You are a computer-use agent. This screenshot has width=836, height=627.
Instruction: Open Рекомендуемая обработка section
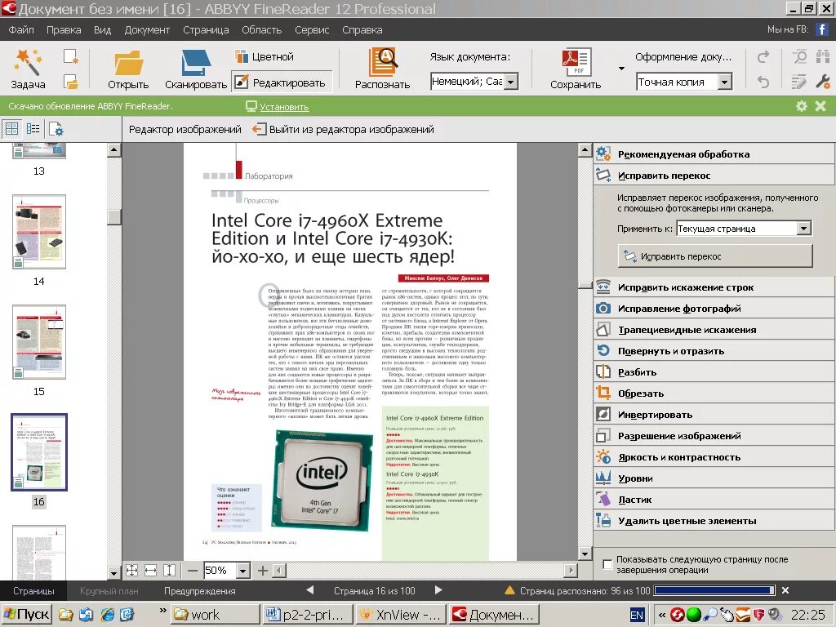[714, 154]
